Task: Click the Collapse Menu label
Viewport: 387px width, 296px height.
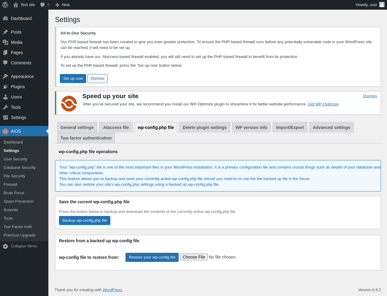Action: pos(24,246)
